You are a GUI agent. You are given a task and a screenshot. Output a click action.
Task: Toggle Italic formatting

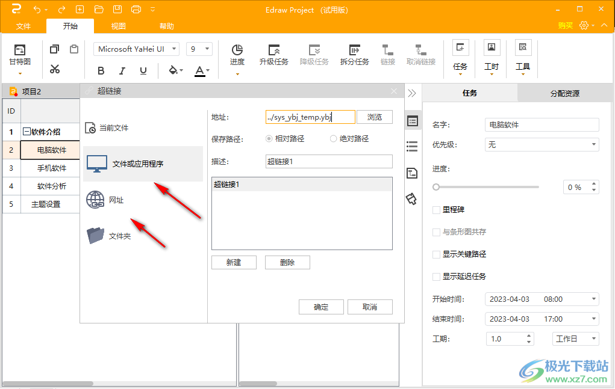tap(122, 70)
